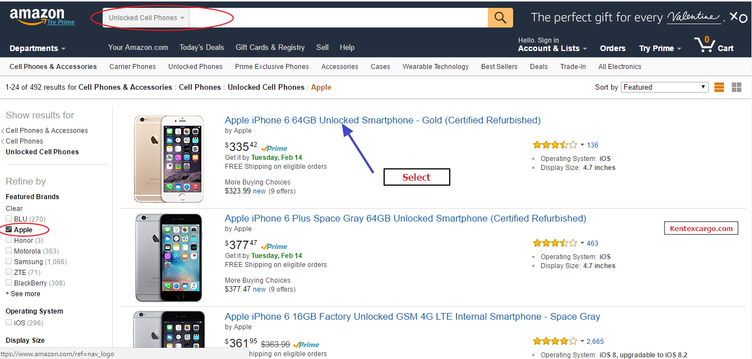Enable the Samsung brand filter
The width and height of the screenshot is (752, 359).
click(8, 261)
